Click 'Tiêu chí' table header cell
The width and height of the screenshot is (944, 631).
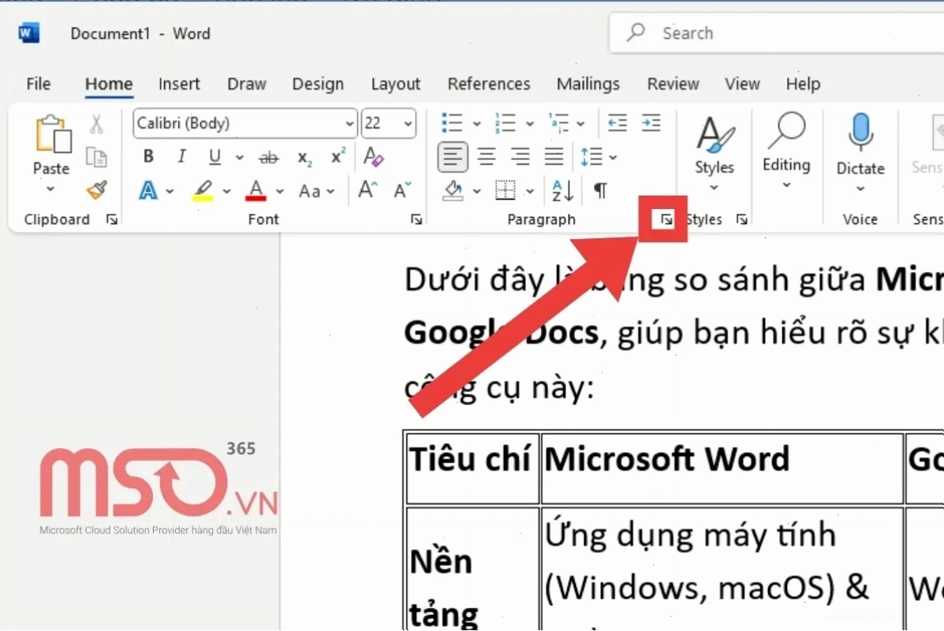coord(472,468)
